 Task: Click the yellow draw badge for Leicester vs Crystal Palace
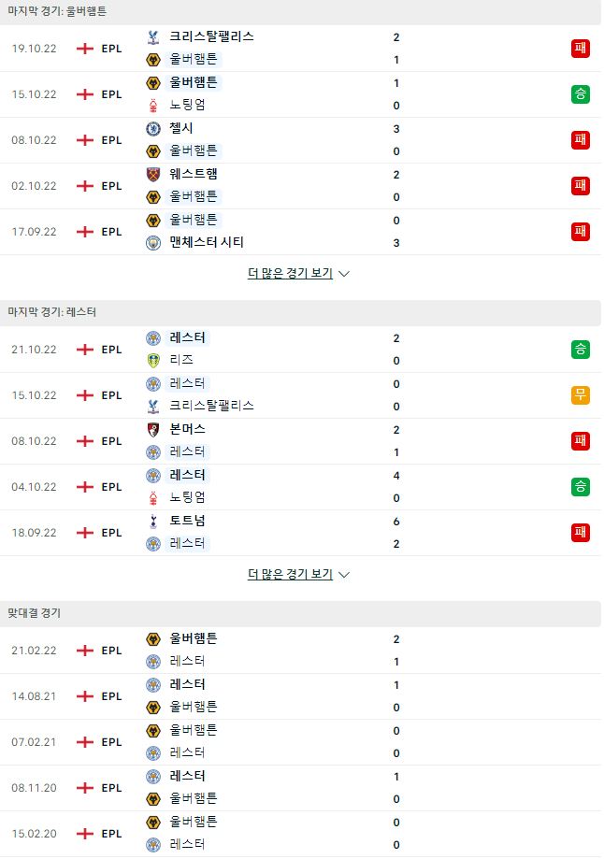tap(580, 395)
